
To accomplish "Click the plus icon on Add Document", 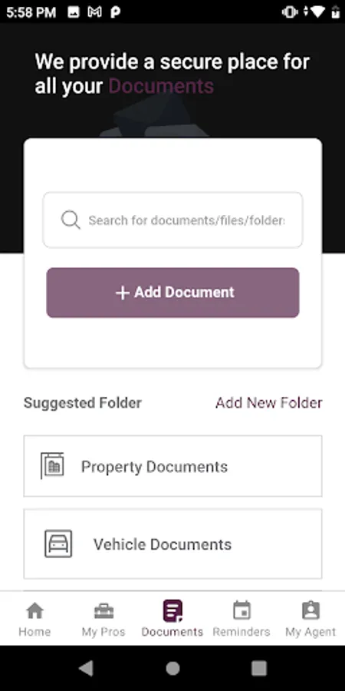I will tap(122, 293).
